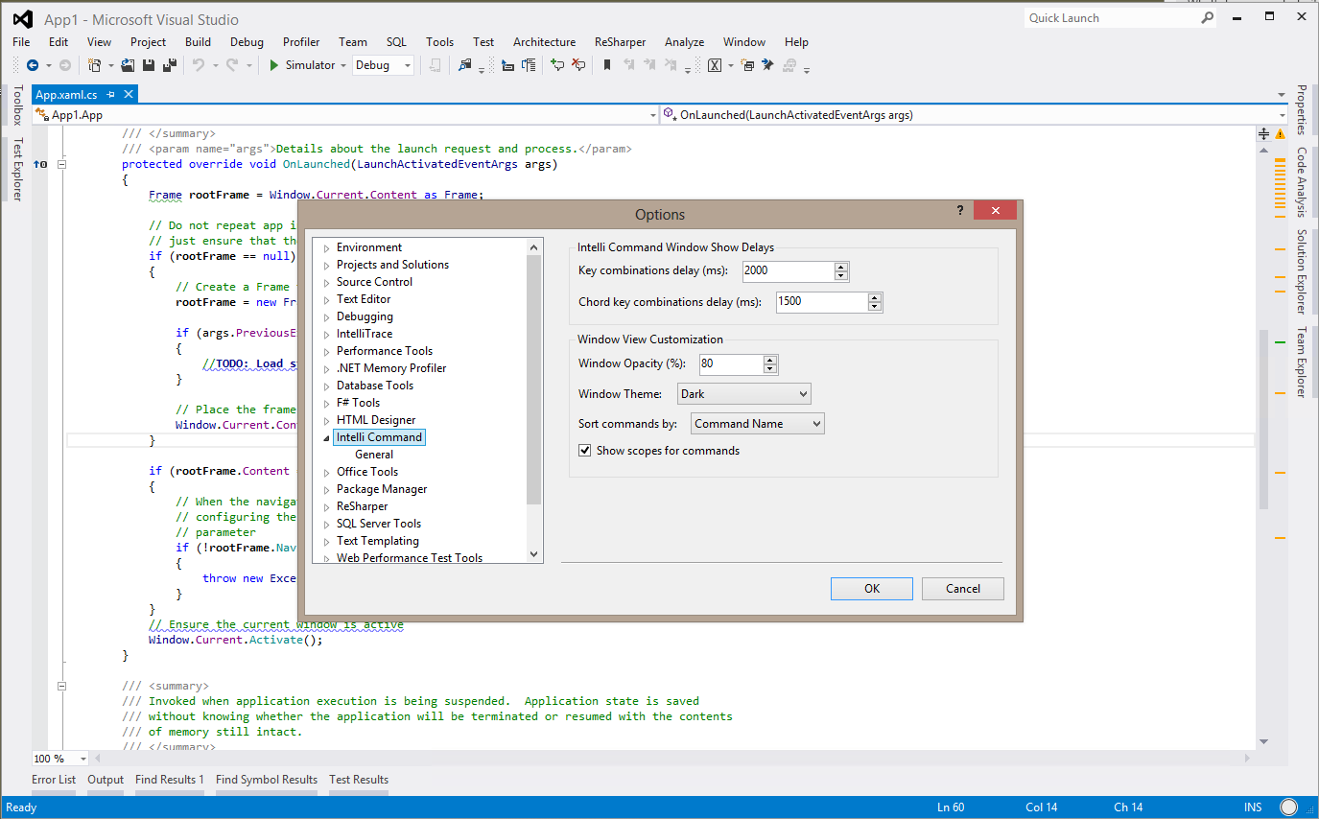Select the SQL Server Tools tree item
The height and width of the screenshot is (819, 1319).
379,524
